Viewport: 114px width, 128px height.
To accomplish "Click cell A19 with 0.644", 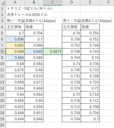I will click(x=15, y=119).
